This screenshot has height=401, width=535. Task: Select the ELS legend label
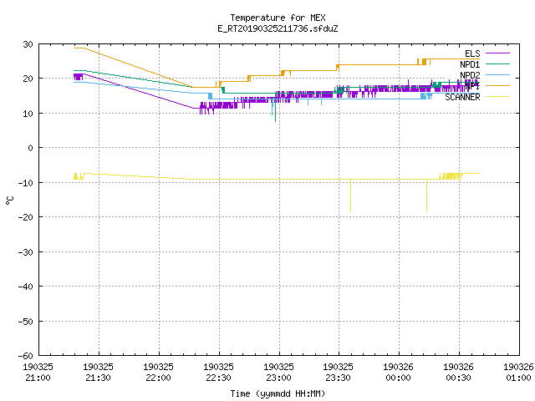[472, 53]
